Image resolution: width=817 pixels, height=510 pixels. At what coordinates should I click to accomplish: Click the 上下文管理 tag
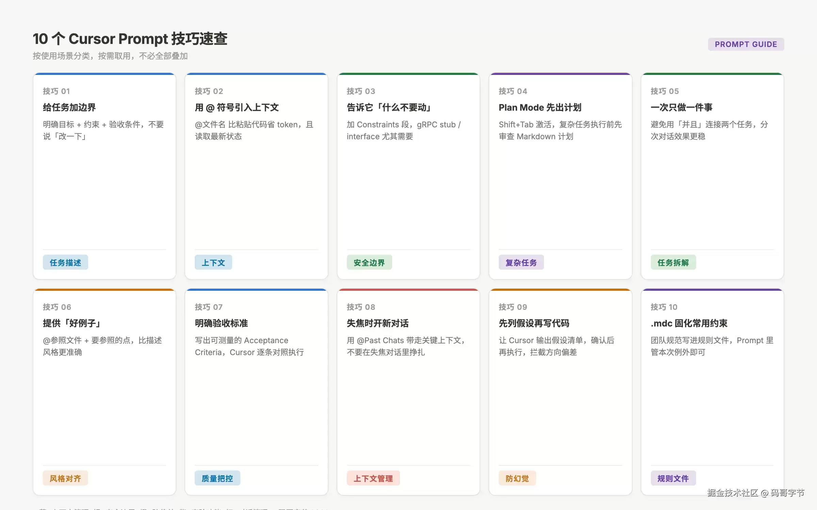pos(373,478)
